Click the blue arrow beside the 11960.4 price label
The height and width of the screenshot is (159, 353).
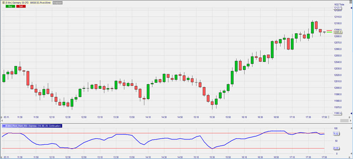(351, 113)
